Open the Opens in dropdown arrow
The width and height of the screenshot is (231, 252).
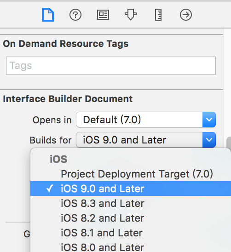pyautogui.click(x=209, y=120)
